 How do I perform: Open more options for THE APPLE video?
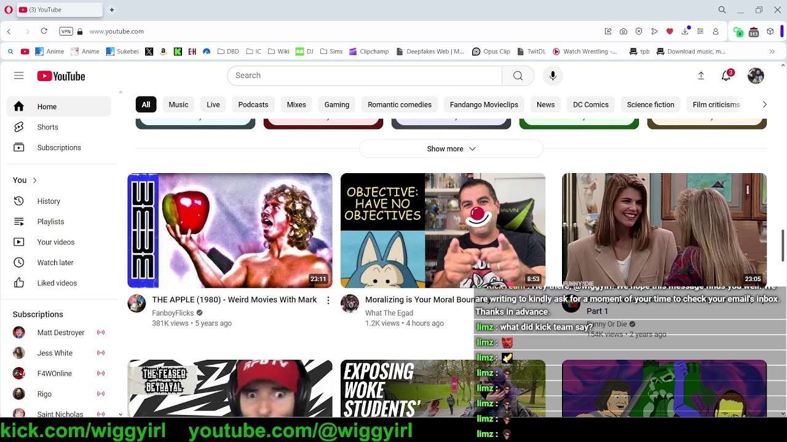point(328,300)
